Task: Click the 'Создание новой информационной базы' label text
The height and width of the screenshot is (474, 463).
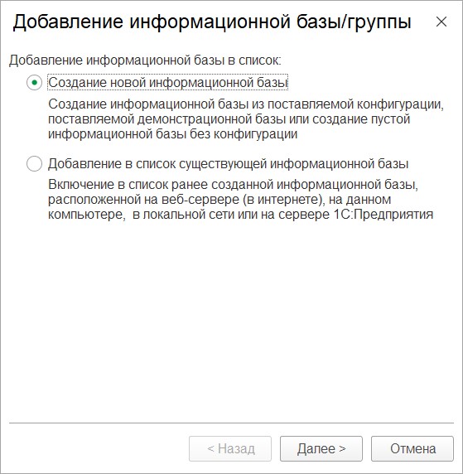Action: pyautogui.click(x=168, y=83)
